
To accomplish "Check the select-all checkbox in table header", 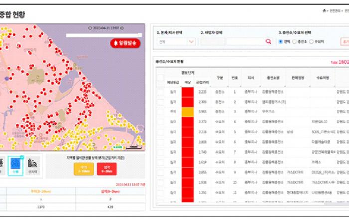I will point(160,78).
